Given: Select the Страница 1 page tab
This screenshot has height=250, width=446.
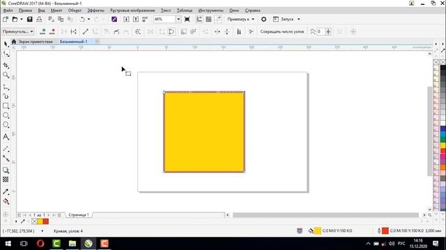Looking at the screenshot, I should click(79, 215).
